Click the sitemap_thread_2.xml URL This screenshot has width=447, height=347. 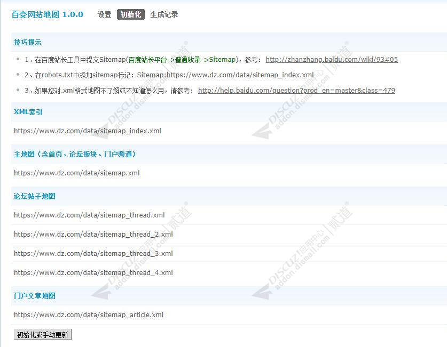[x=93, y=235]
